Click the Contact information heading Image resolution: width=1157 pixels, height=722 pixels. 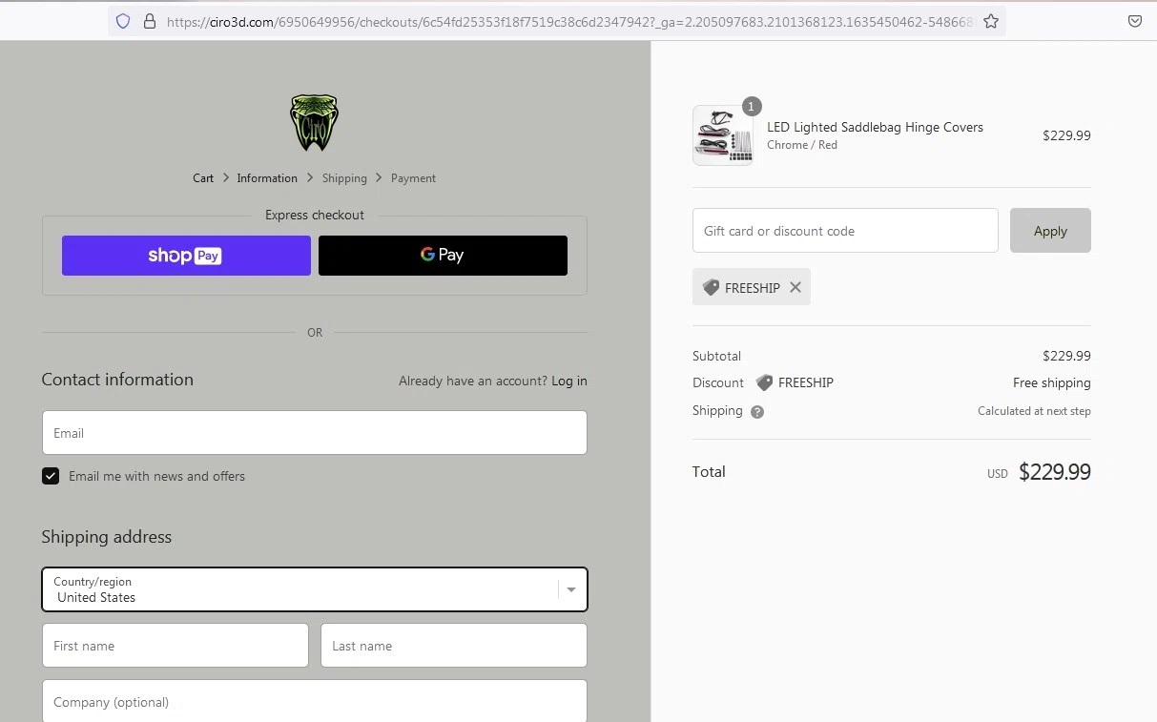click(117, 380)
